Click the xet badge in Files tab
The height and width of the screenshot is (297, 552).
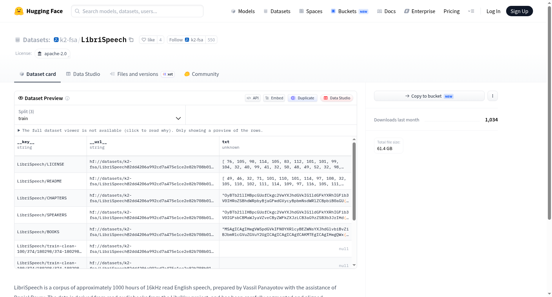click(x=168, y=74)
